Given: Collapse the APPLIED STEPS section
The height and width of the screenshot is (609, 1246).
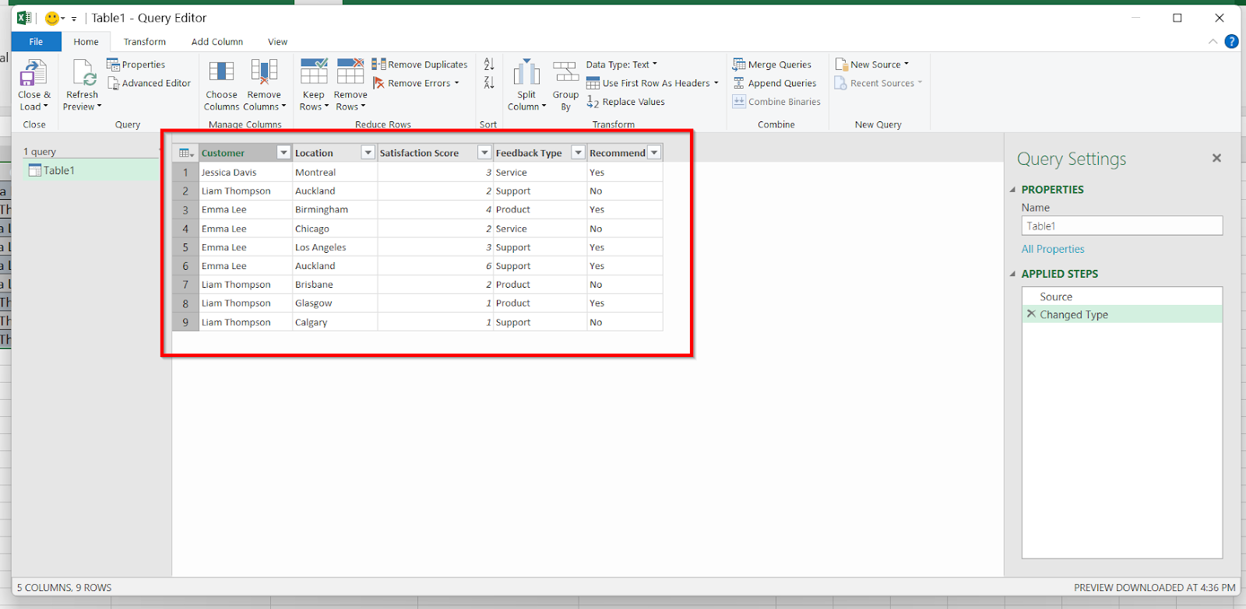Looking at the screenshot, I should coord(1013,274).
